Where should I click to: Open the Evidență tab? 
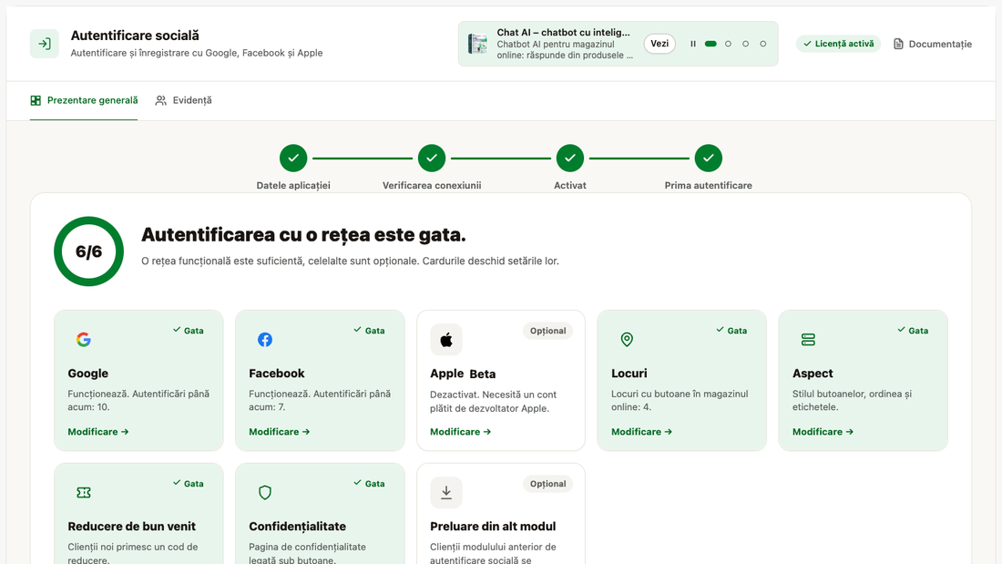click(183, 100)
